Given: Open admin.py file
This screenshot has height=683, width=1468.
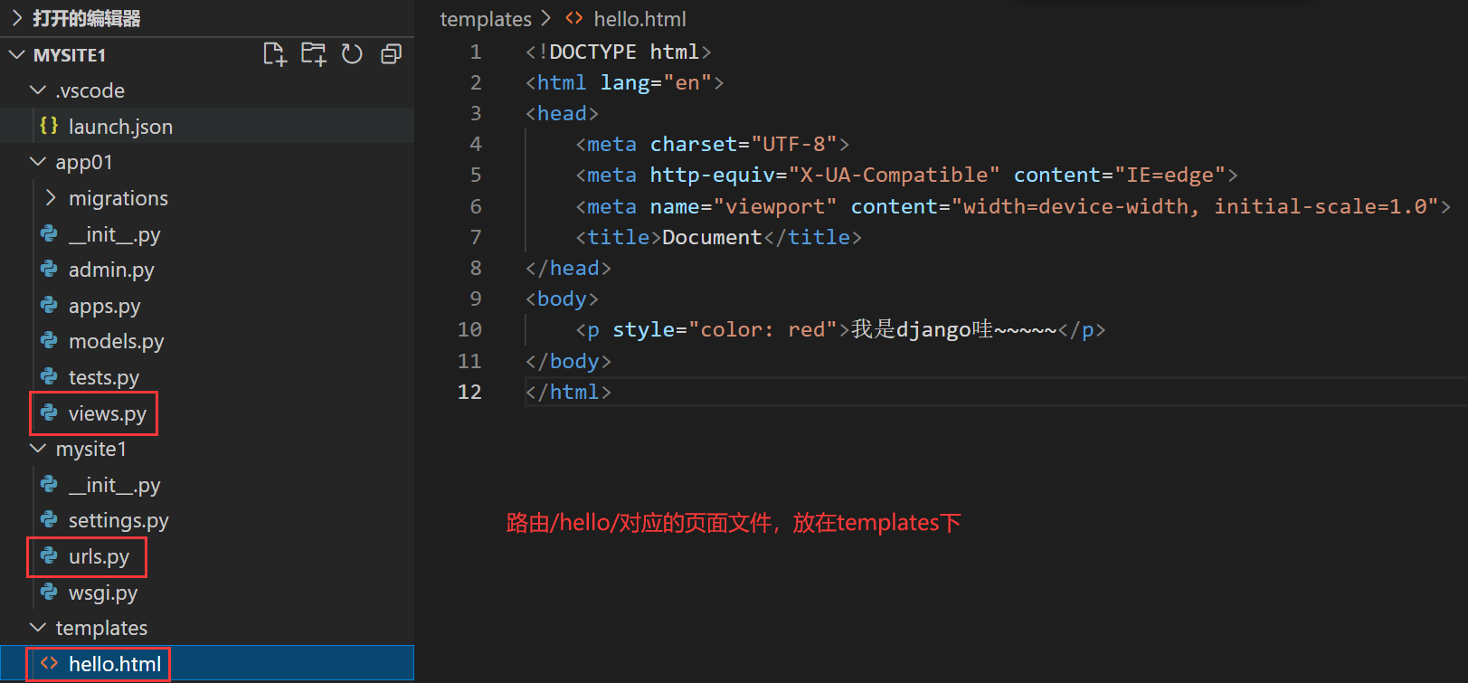Looking at the screenshot, I should pos(111,270).
